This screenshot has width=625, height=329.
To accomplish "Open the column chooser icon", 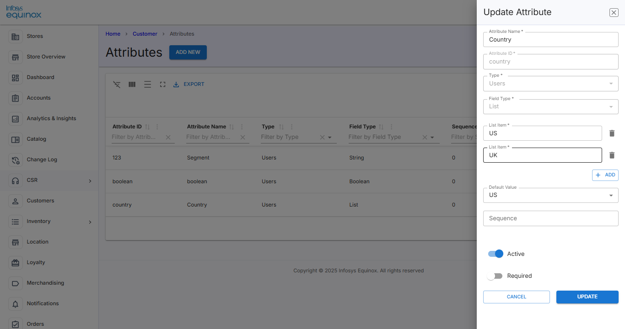I will click(132, 85).
